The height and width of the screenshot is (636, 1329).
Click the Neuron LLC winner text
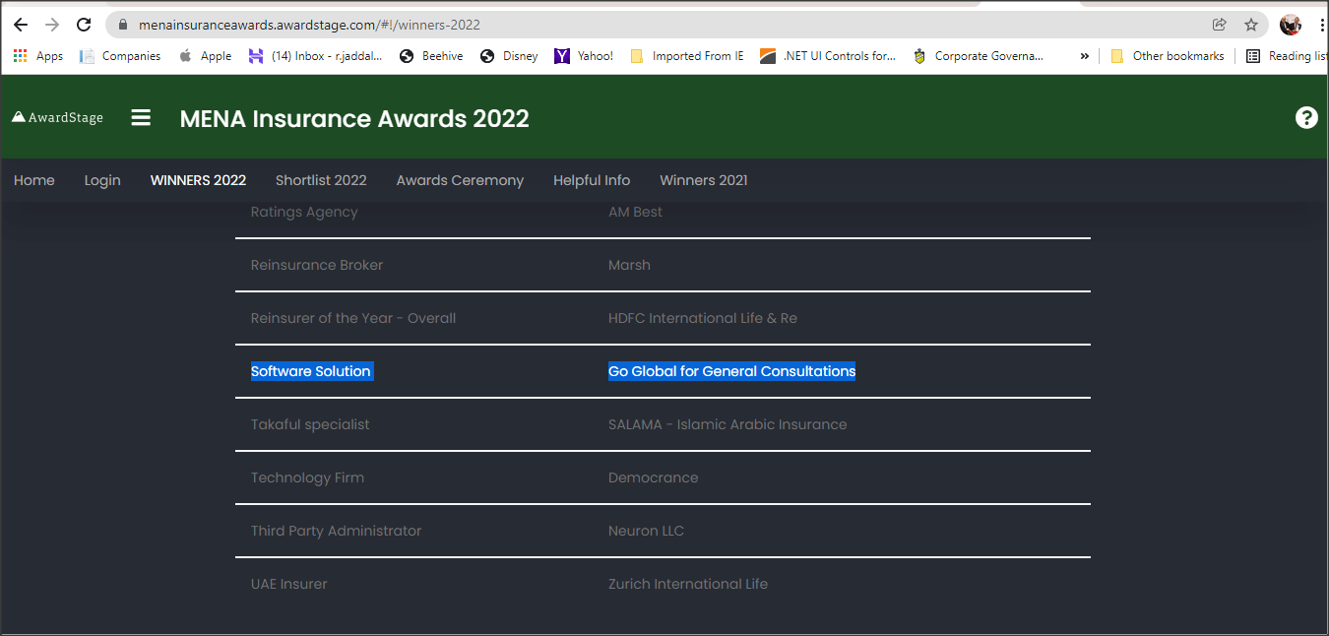(646, 531)
